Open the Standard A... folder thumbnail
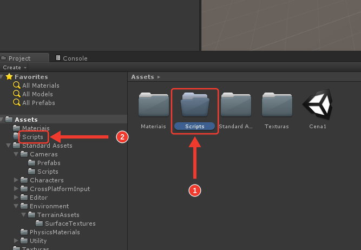 (x=236, y=105)
